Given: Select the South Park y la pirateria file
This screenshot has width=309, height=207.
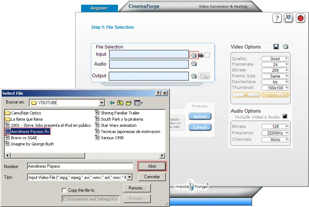Looking at the screenshot, I should 119,119.
